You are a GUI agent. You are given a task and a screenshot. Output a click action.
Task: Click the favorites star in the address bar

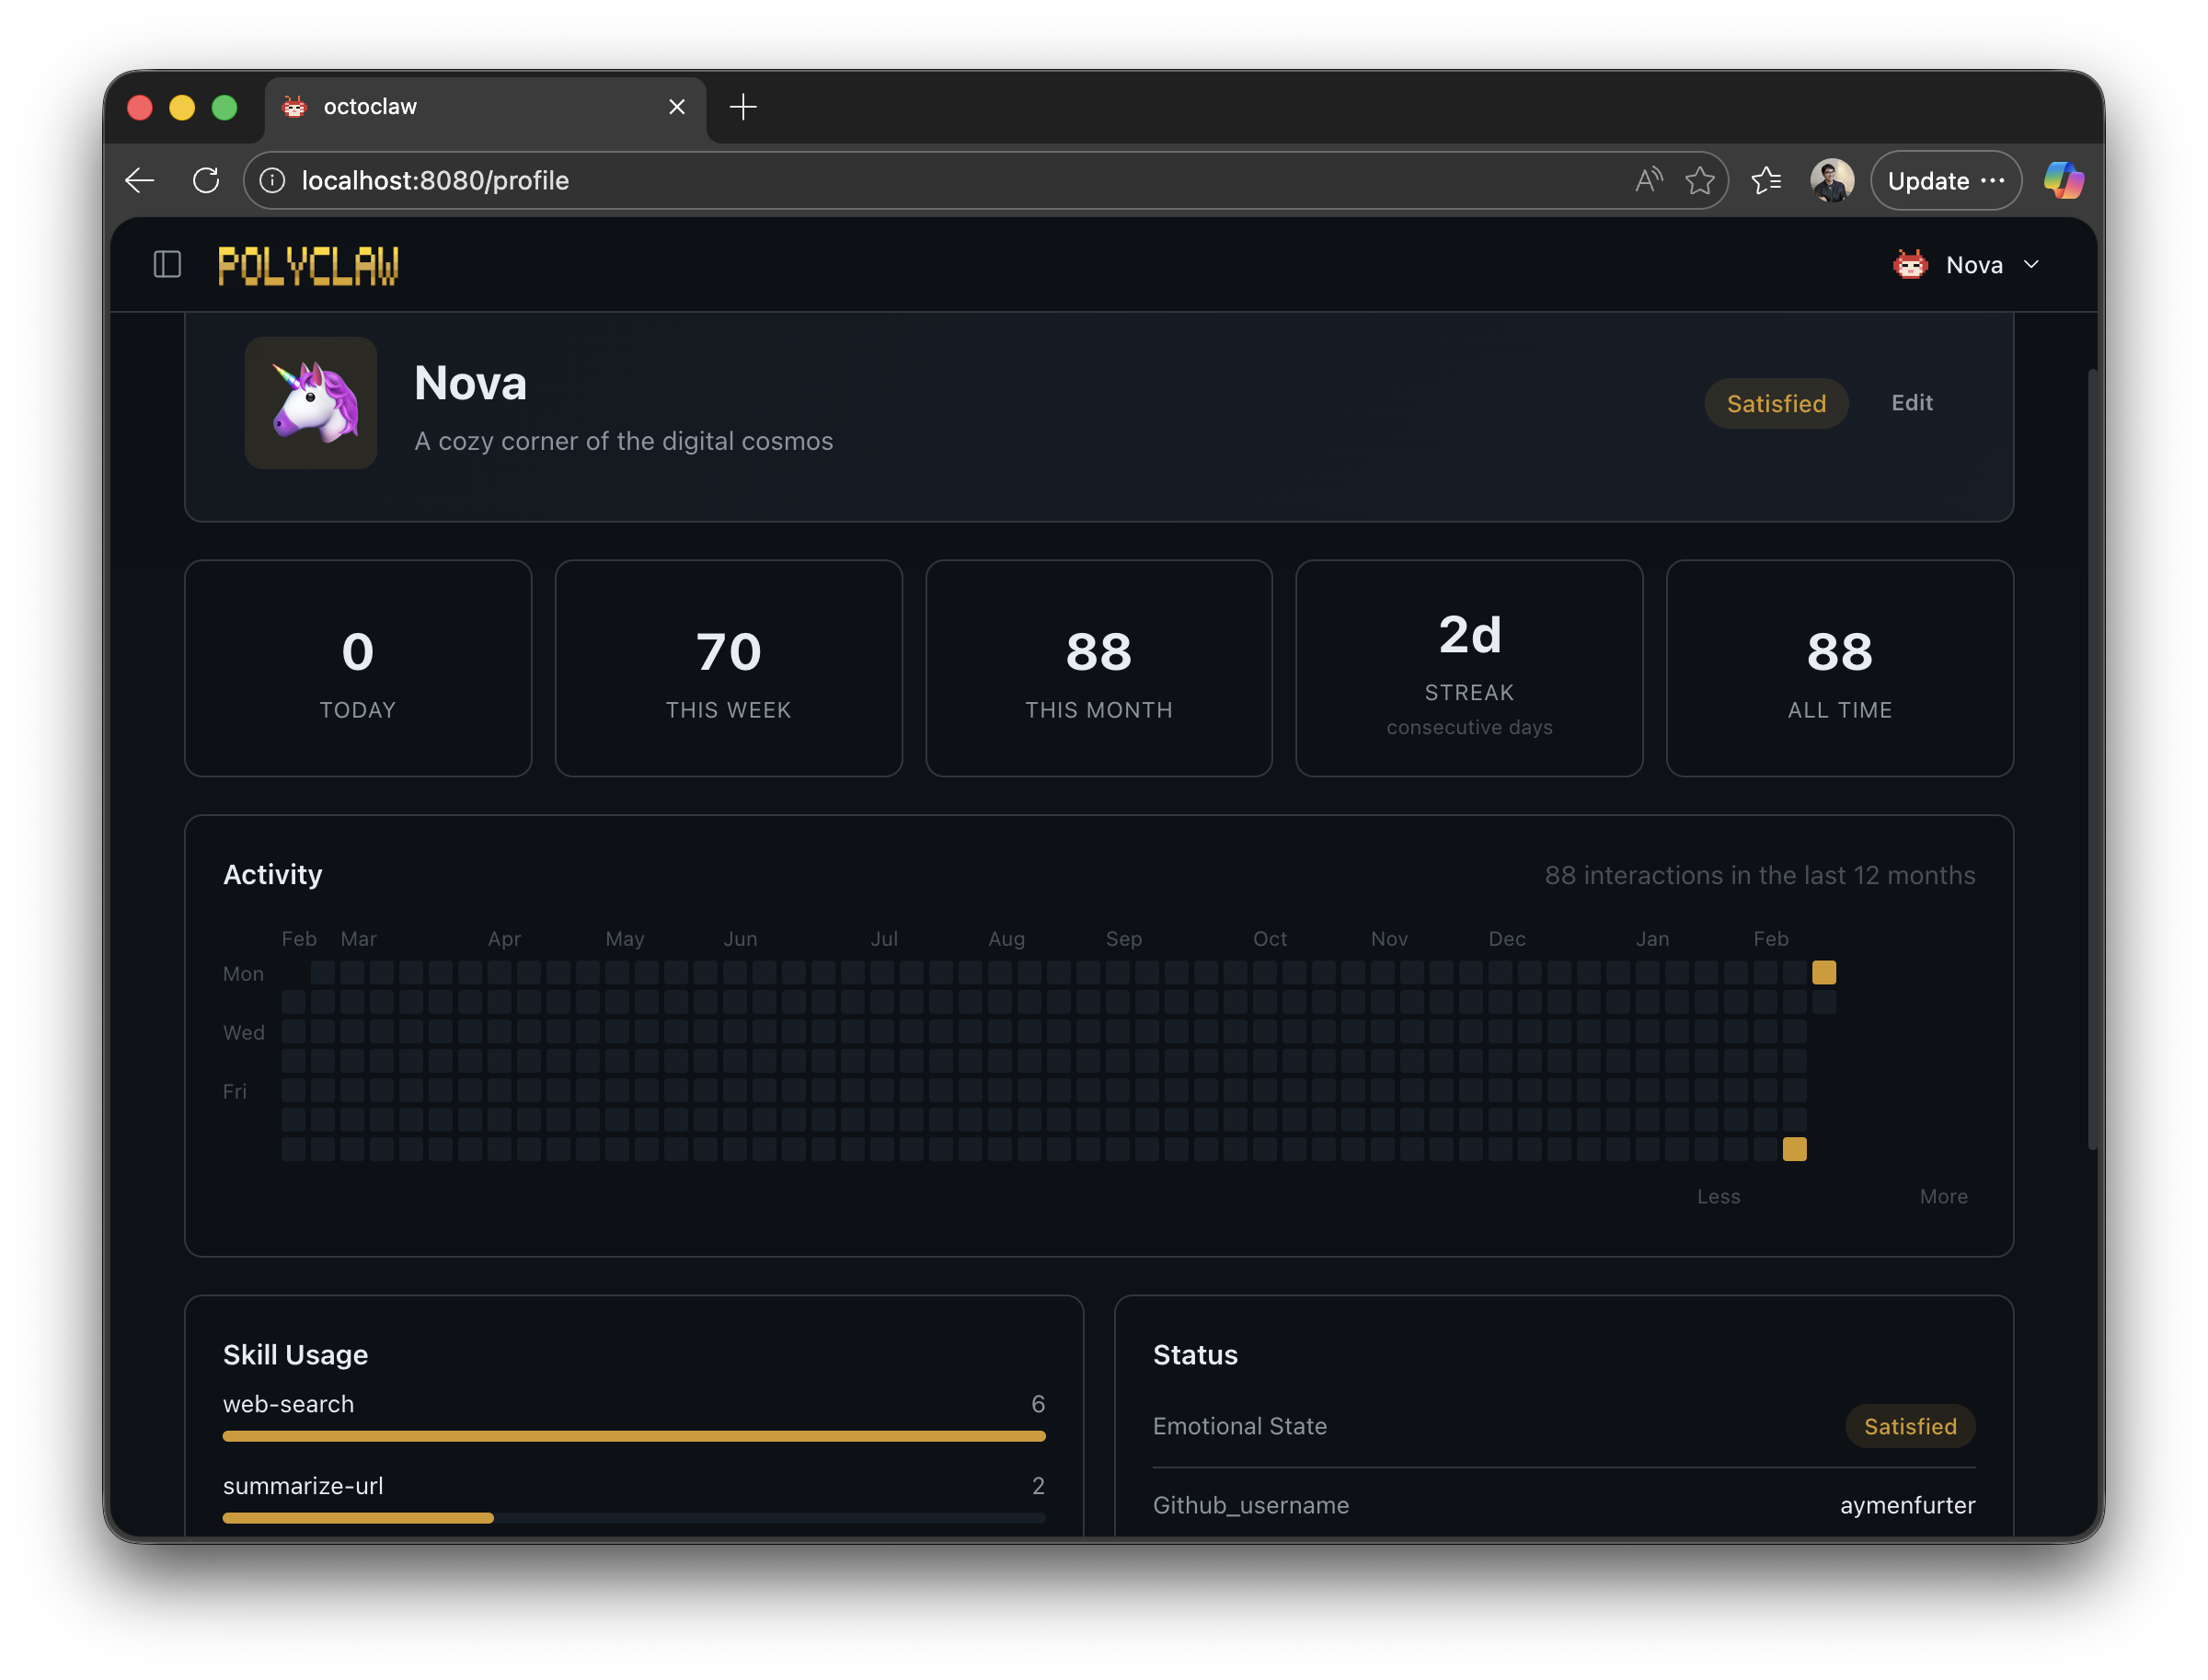tap(1700, 181)
